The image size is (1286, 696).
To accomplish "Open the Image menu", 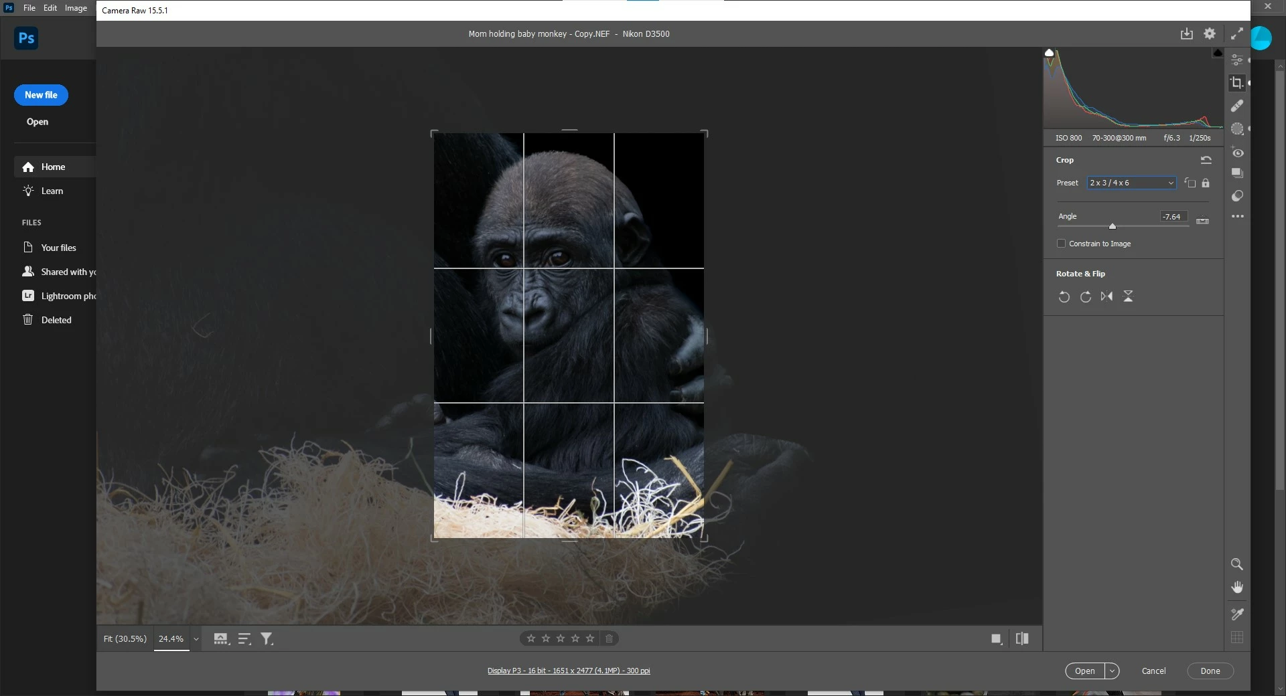I will (x=76, y=8).
